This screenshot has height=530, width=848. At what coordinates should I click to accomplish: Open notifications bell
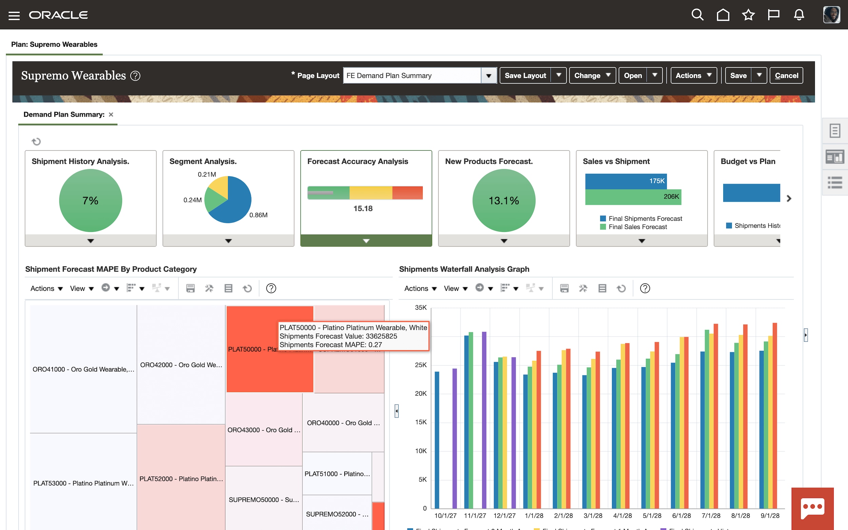coord(798,15)
